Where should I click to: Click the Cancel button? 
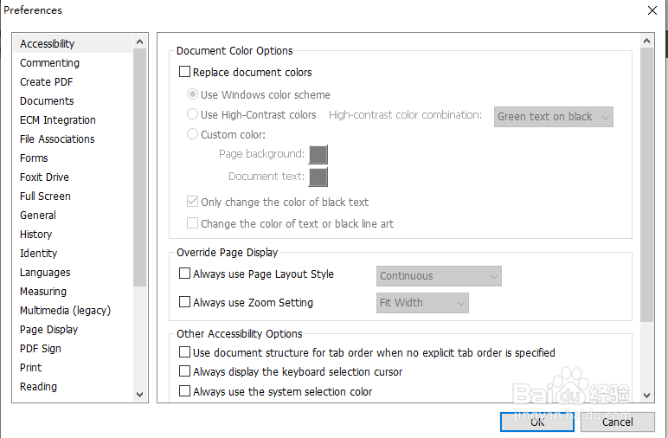[617, 422]
